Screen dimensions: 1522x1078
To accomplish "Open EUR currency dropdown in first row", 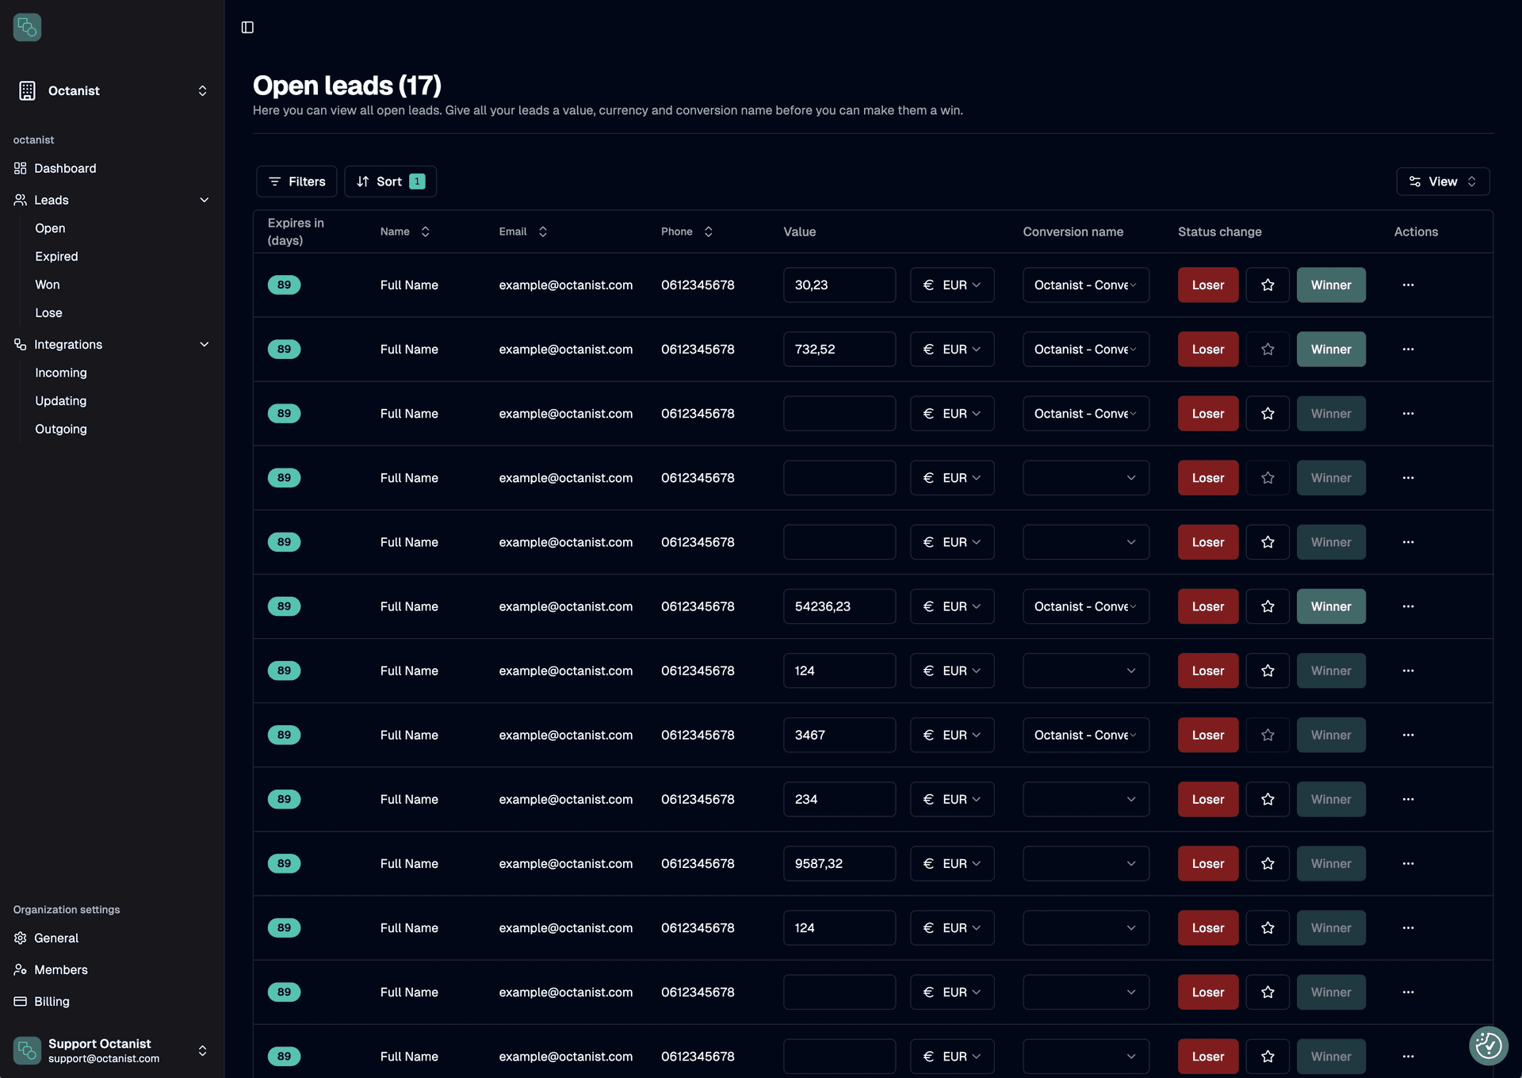I will (952, 285).
